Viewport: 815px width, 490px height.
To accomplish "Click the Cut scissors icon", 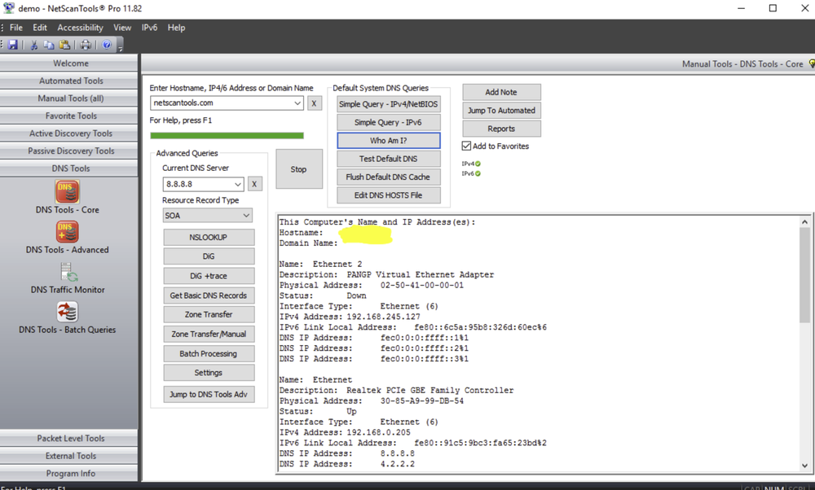I will click(33, 45).
